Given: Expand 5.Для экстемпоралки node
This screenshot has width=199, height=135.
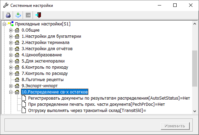Looking at the screenshot, I should tap(11, 61).
